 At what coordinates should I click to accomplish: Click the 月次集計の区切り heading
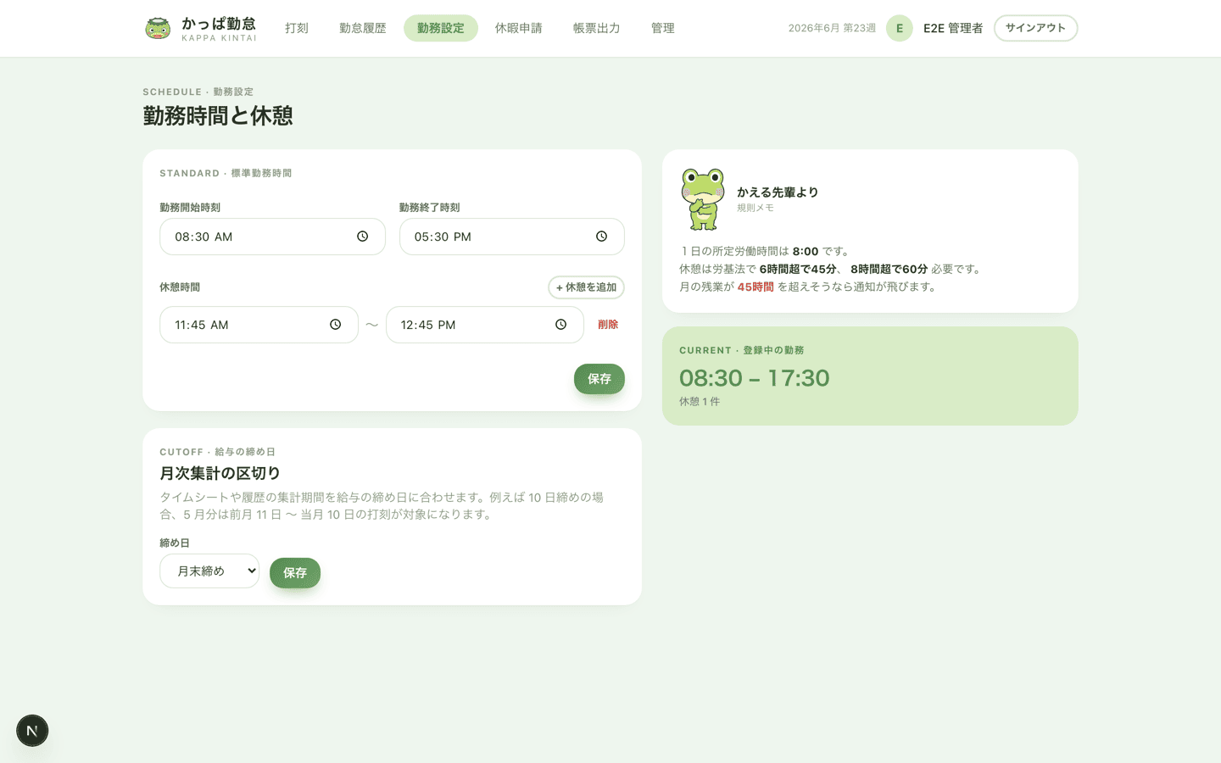(220, 473)
